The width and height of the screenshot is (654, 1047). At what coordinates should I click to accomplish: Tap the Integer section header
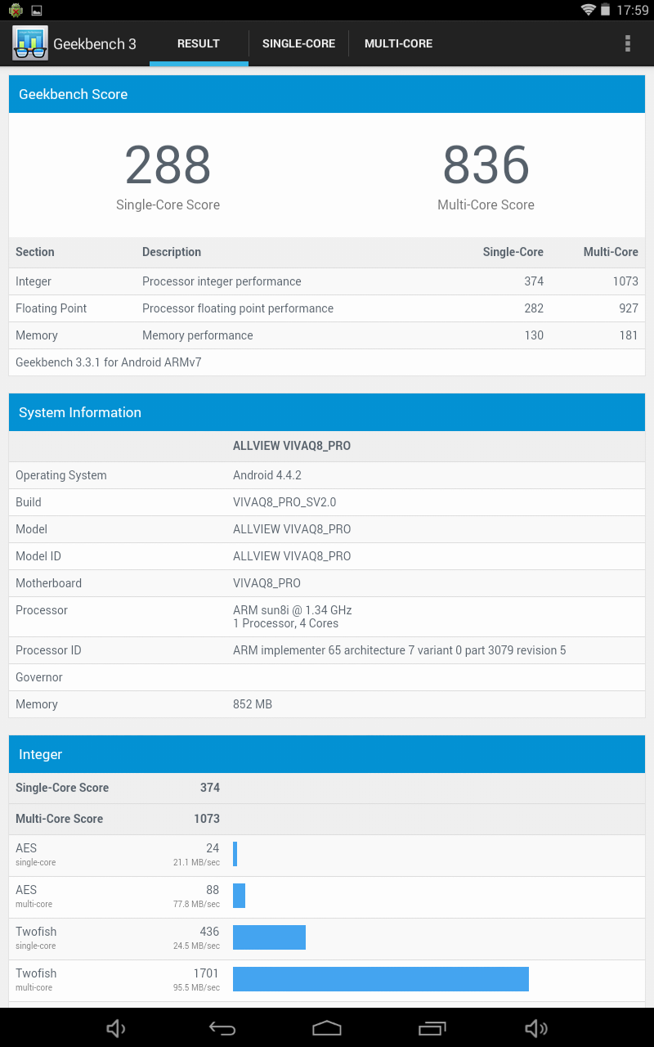(327, 754)
